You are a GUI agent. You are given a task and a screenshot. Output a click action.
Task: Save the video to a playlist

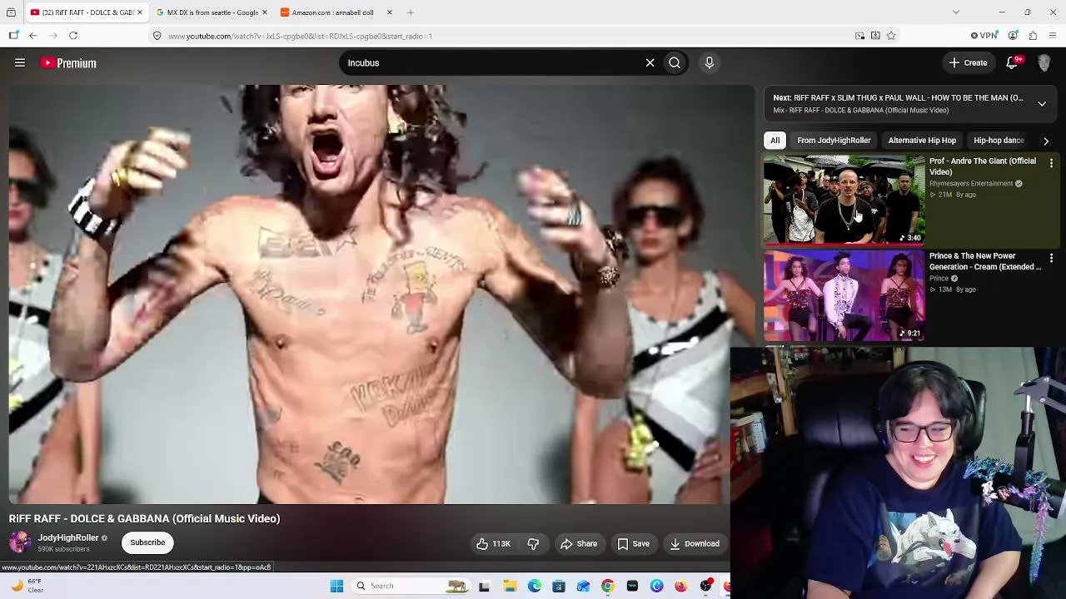(x=633, y=544)
